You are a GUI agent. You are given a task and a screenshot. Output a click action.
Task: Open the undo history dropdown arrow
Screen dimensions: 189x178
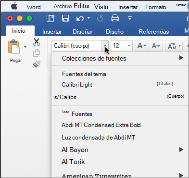coord(88,18)
